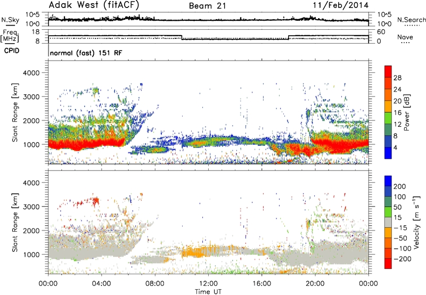Pick the red swatch below -200 velocity

[388, 264]
